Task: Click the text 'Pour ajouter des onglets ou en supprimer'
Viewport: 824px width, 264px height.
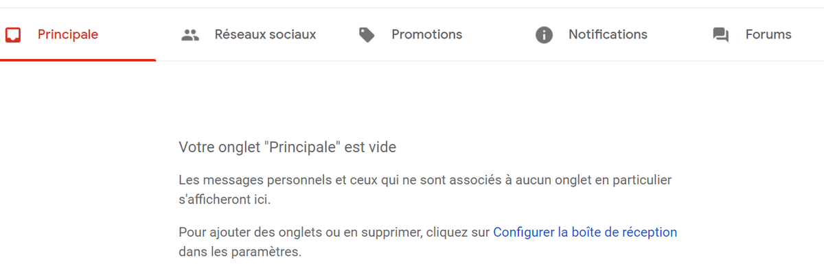Action: tap(298, 232)
